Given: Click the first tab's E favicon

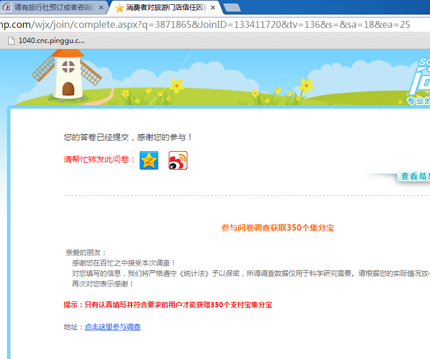Looking at the screenshot, I should [7, 8].
